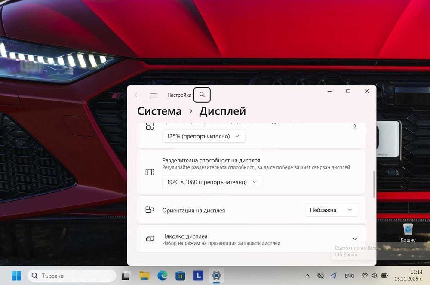Screen dimensions: 430x285
Task: Open the Windows Start menu
Action: [16, 276]
